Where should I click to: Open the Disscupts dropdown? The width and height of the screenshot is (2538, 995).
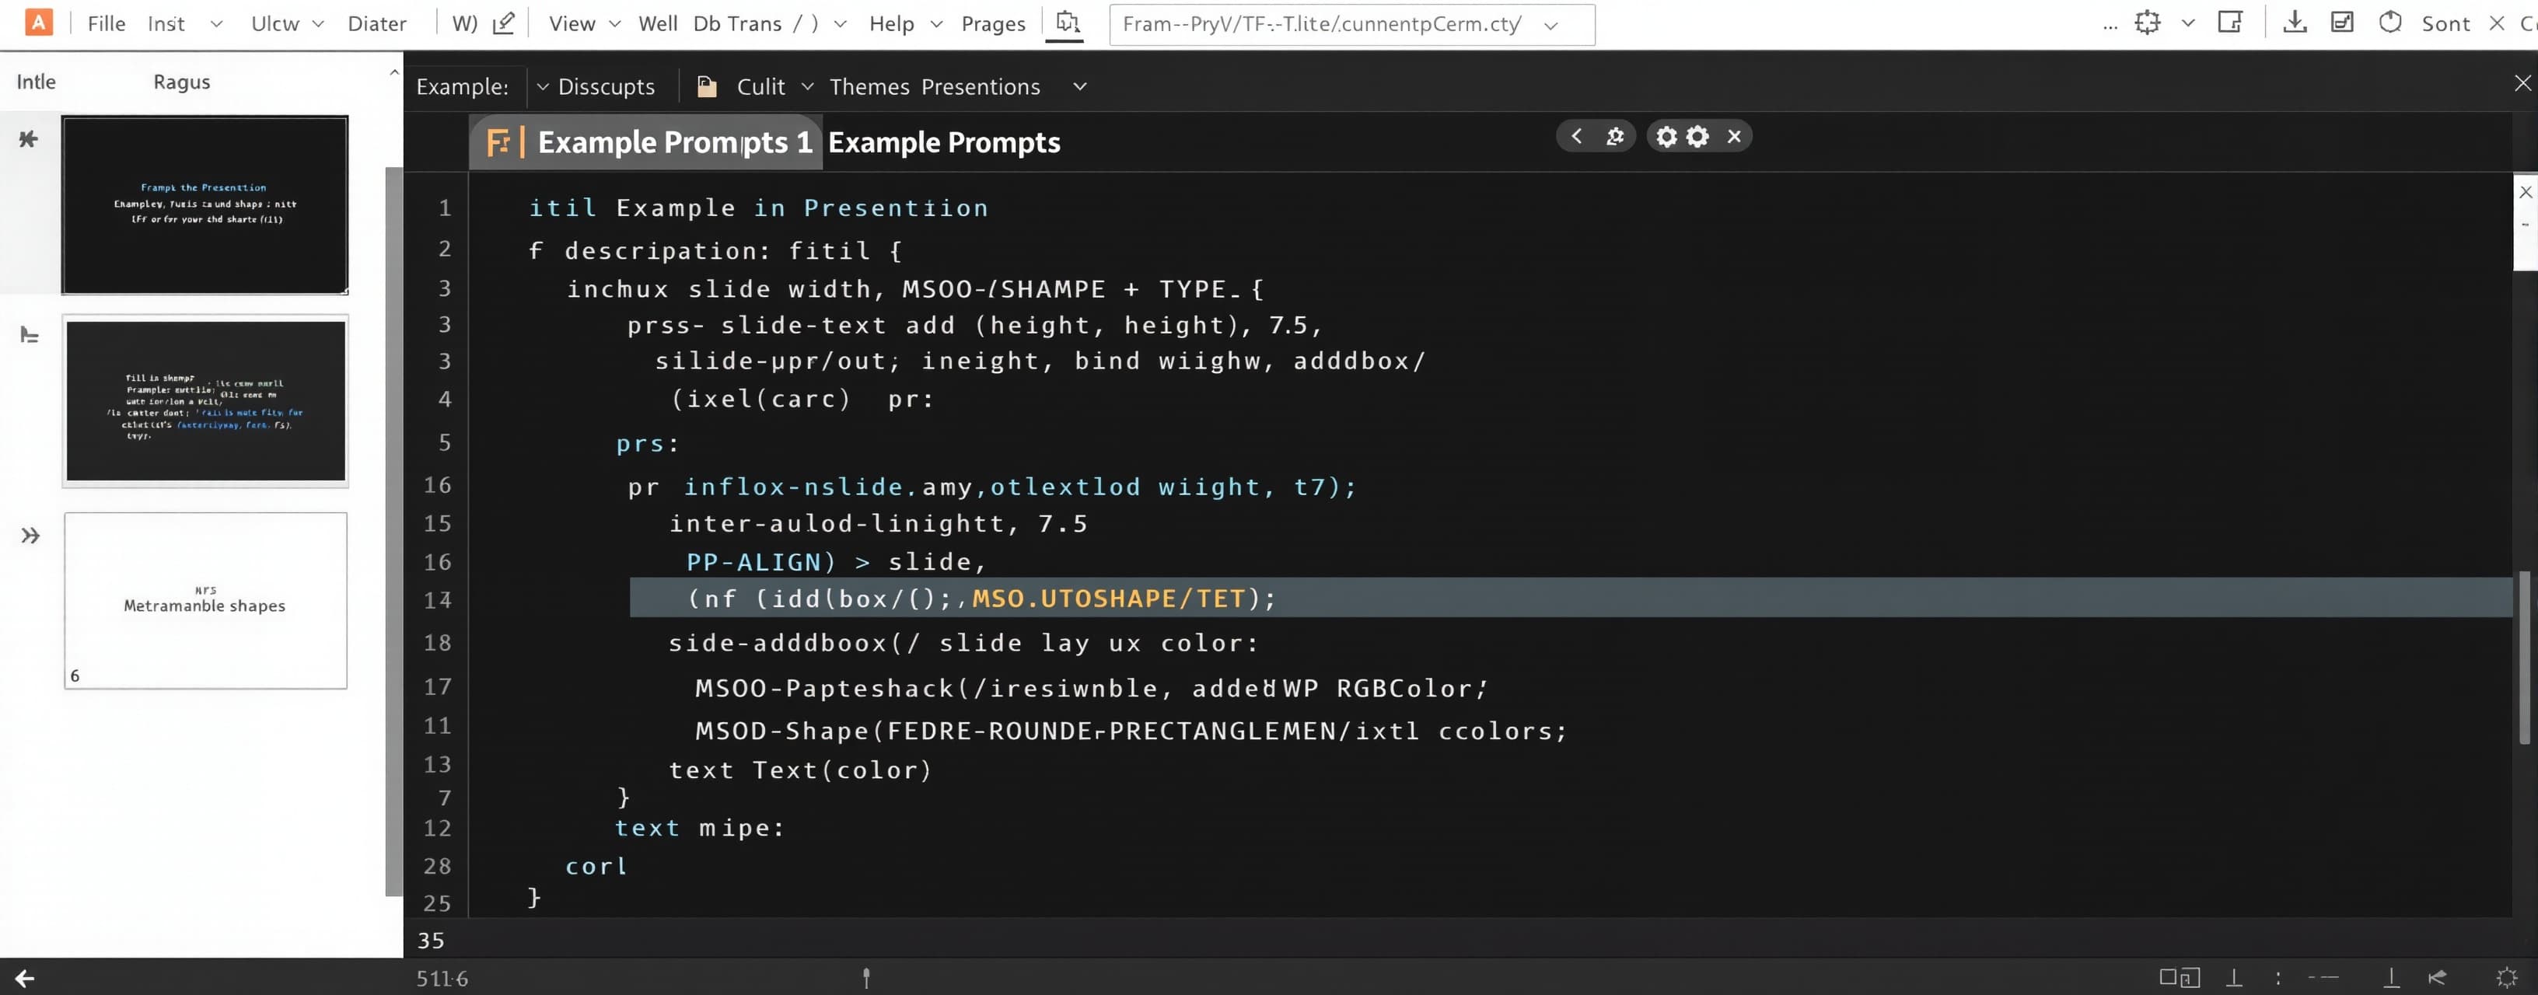click(x=595, y=87)
